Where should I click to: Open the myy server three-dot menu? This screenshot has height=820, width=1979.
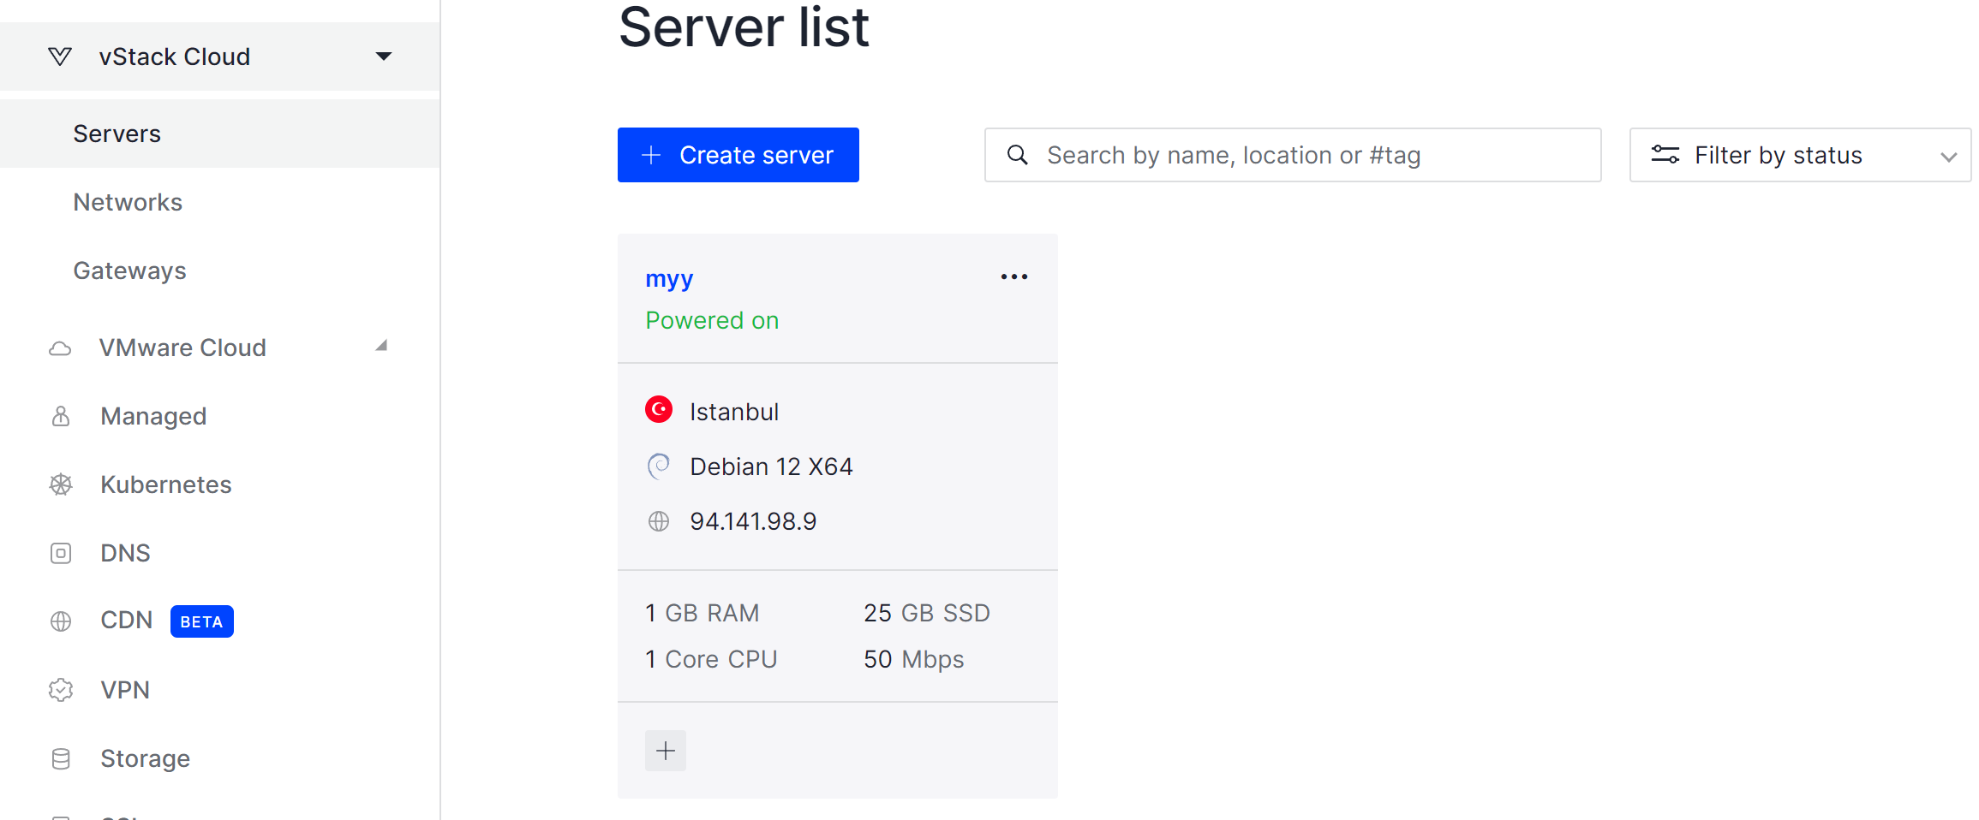click(x=1014, y=276)
